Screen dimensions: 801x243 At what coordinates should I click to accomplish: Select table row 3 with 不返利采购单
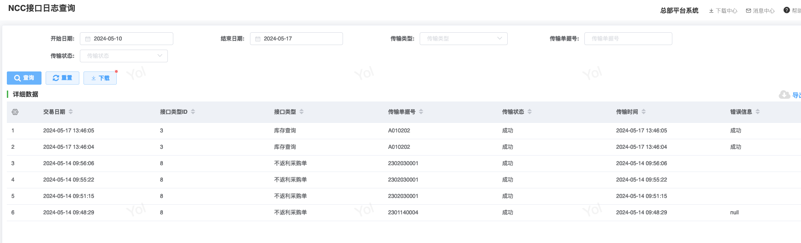click(x=290, y=163)
